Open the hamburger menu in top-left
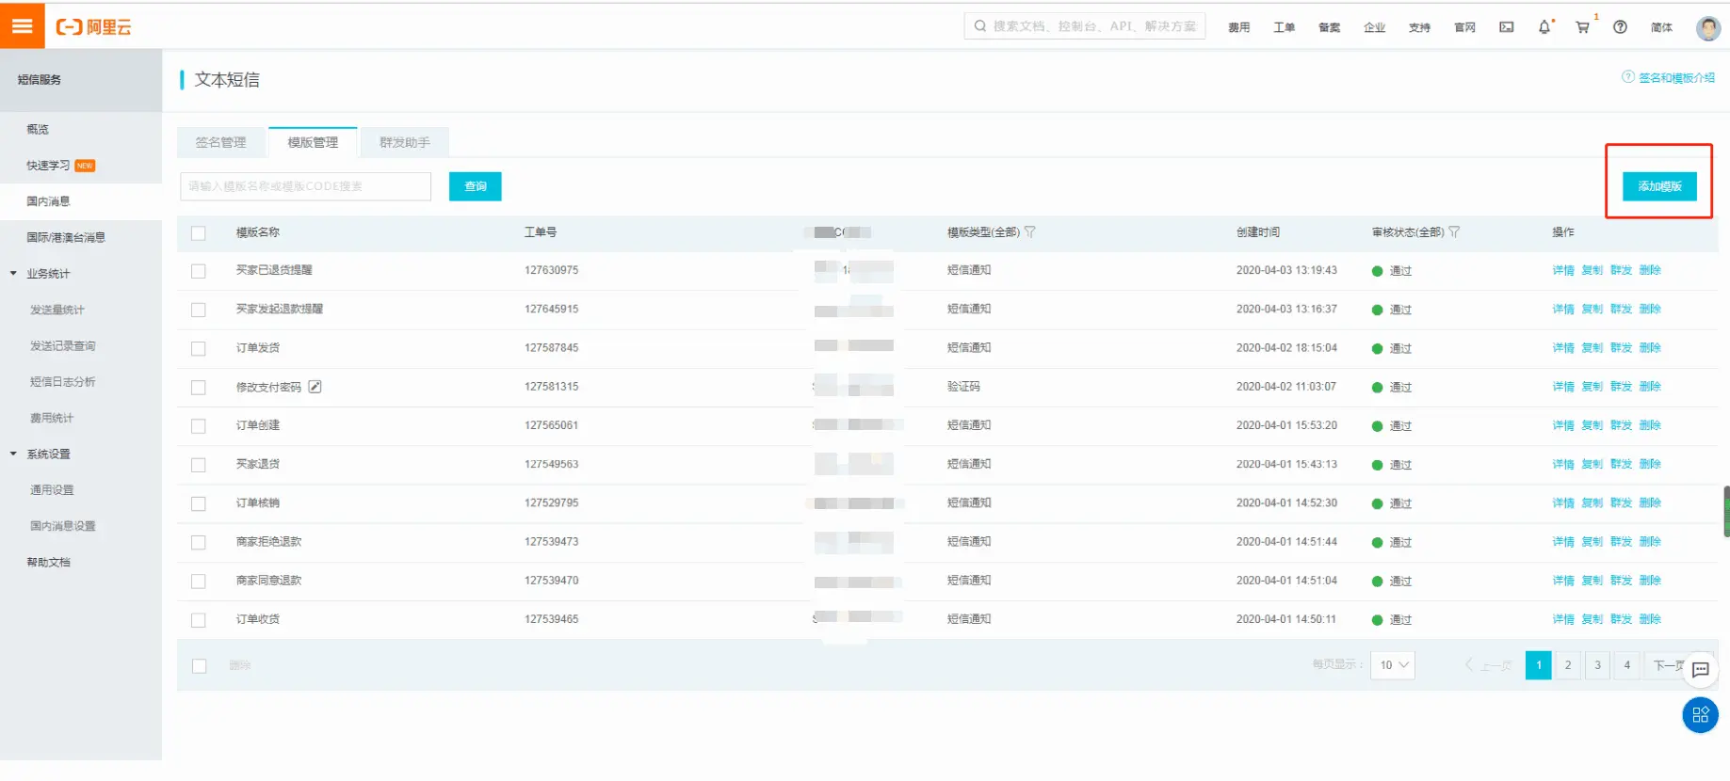The height and width of the screenshot is (781, 1730). (x=22, y=25)
